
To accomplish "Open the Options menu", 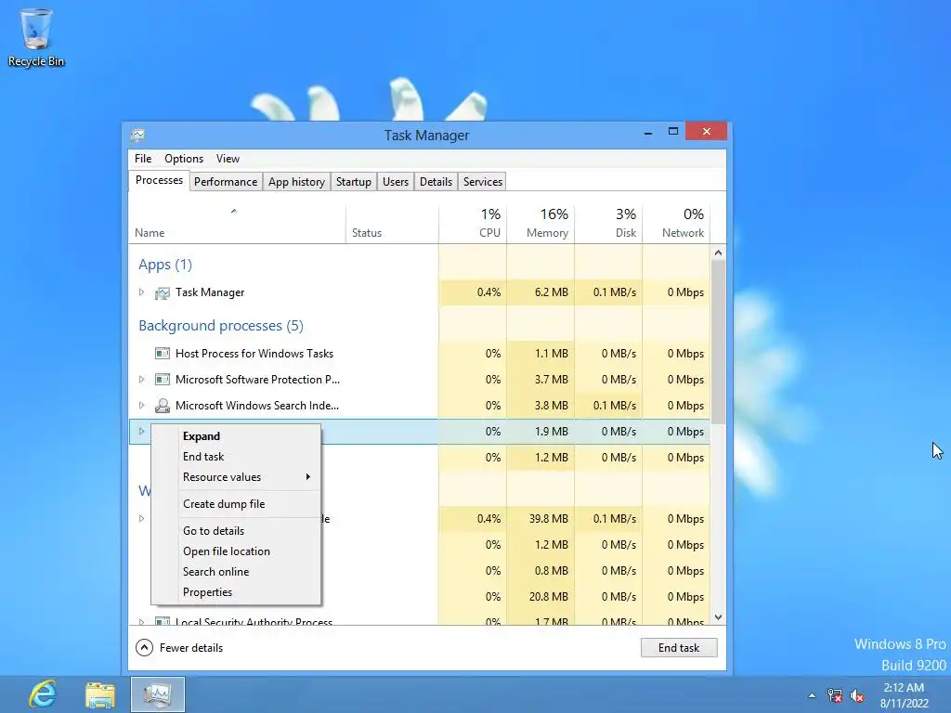I will [x=184, y=158].
